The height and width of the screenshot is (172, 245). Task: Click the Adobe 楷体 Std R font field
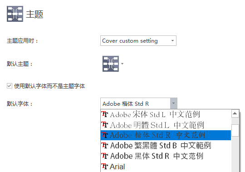click(x=135, y=103)
